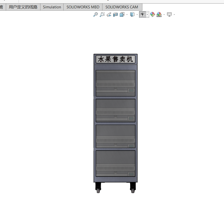Click the Zoom to Fit icon
The image size is (224, 205).
[x=96, y=14]
